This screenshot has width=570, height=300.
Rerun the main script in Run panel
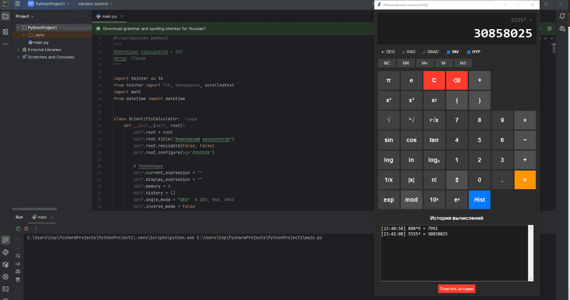18,229
